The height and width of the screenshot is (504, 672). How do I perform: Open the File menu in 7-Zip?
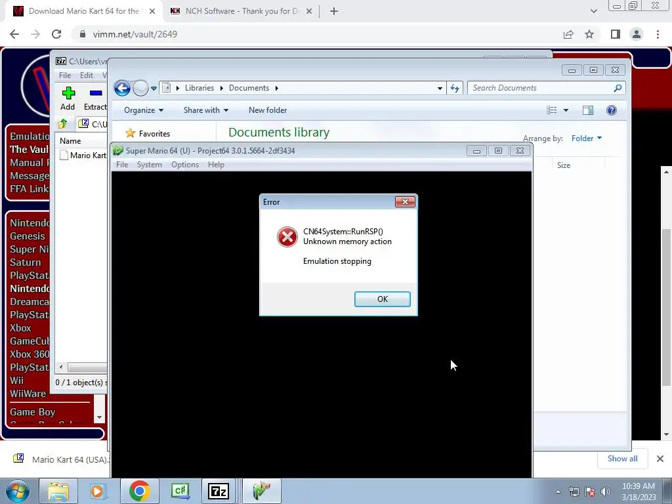click(x=65, y=75)
